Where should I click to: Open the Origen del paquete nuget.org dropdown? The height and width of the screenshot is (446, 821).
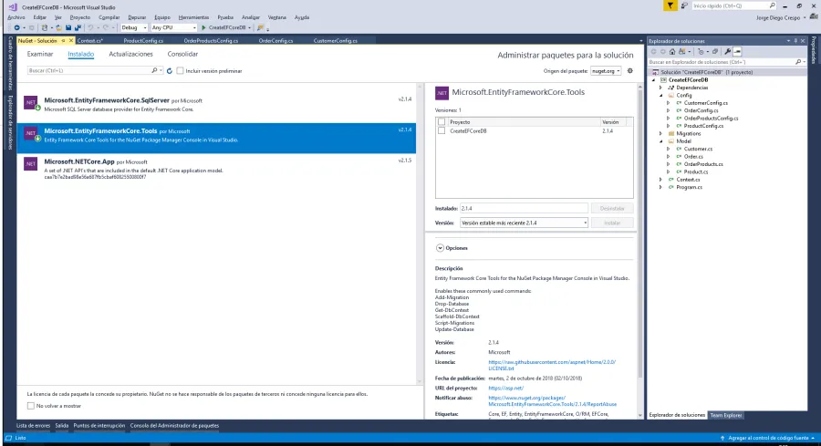[606, 70]
